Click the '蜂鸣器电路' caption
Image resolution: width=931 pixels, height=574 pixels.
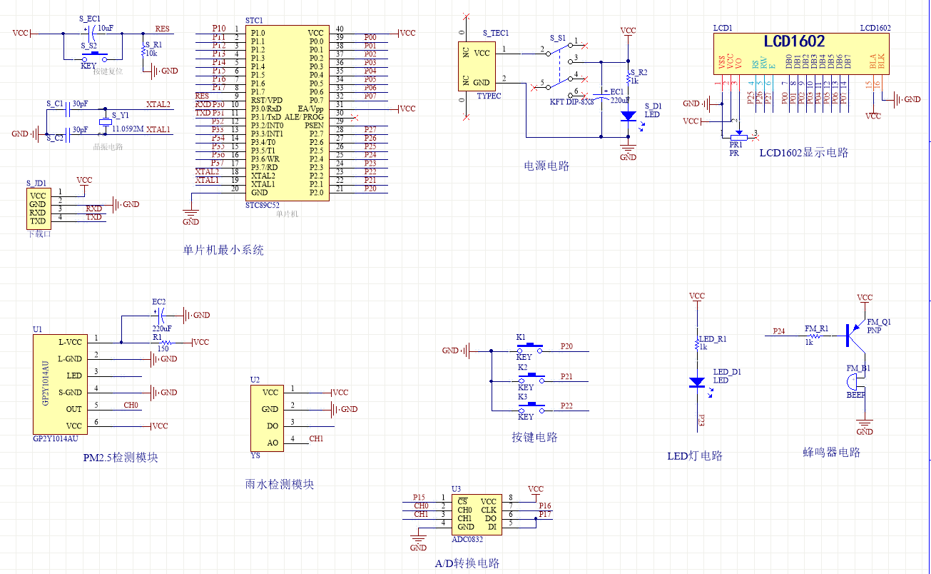click(x=832, y=452)
